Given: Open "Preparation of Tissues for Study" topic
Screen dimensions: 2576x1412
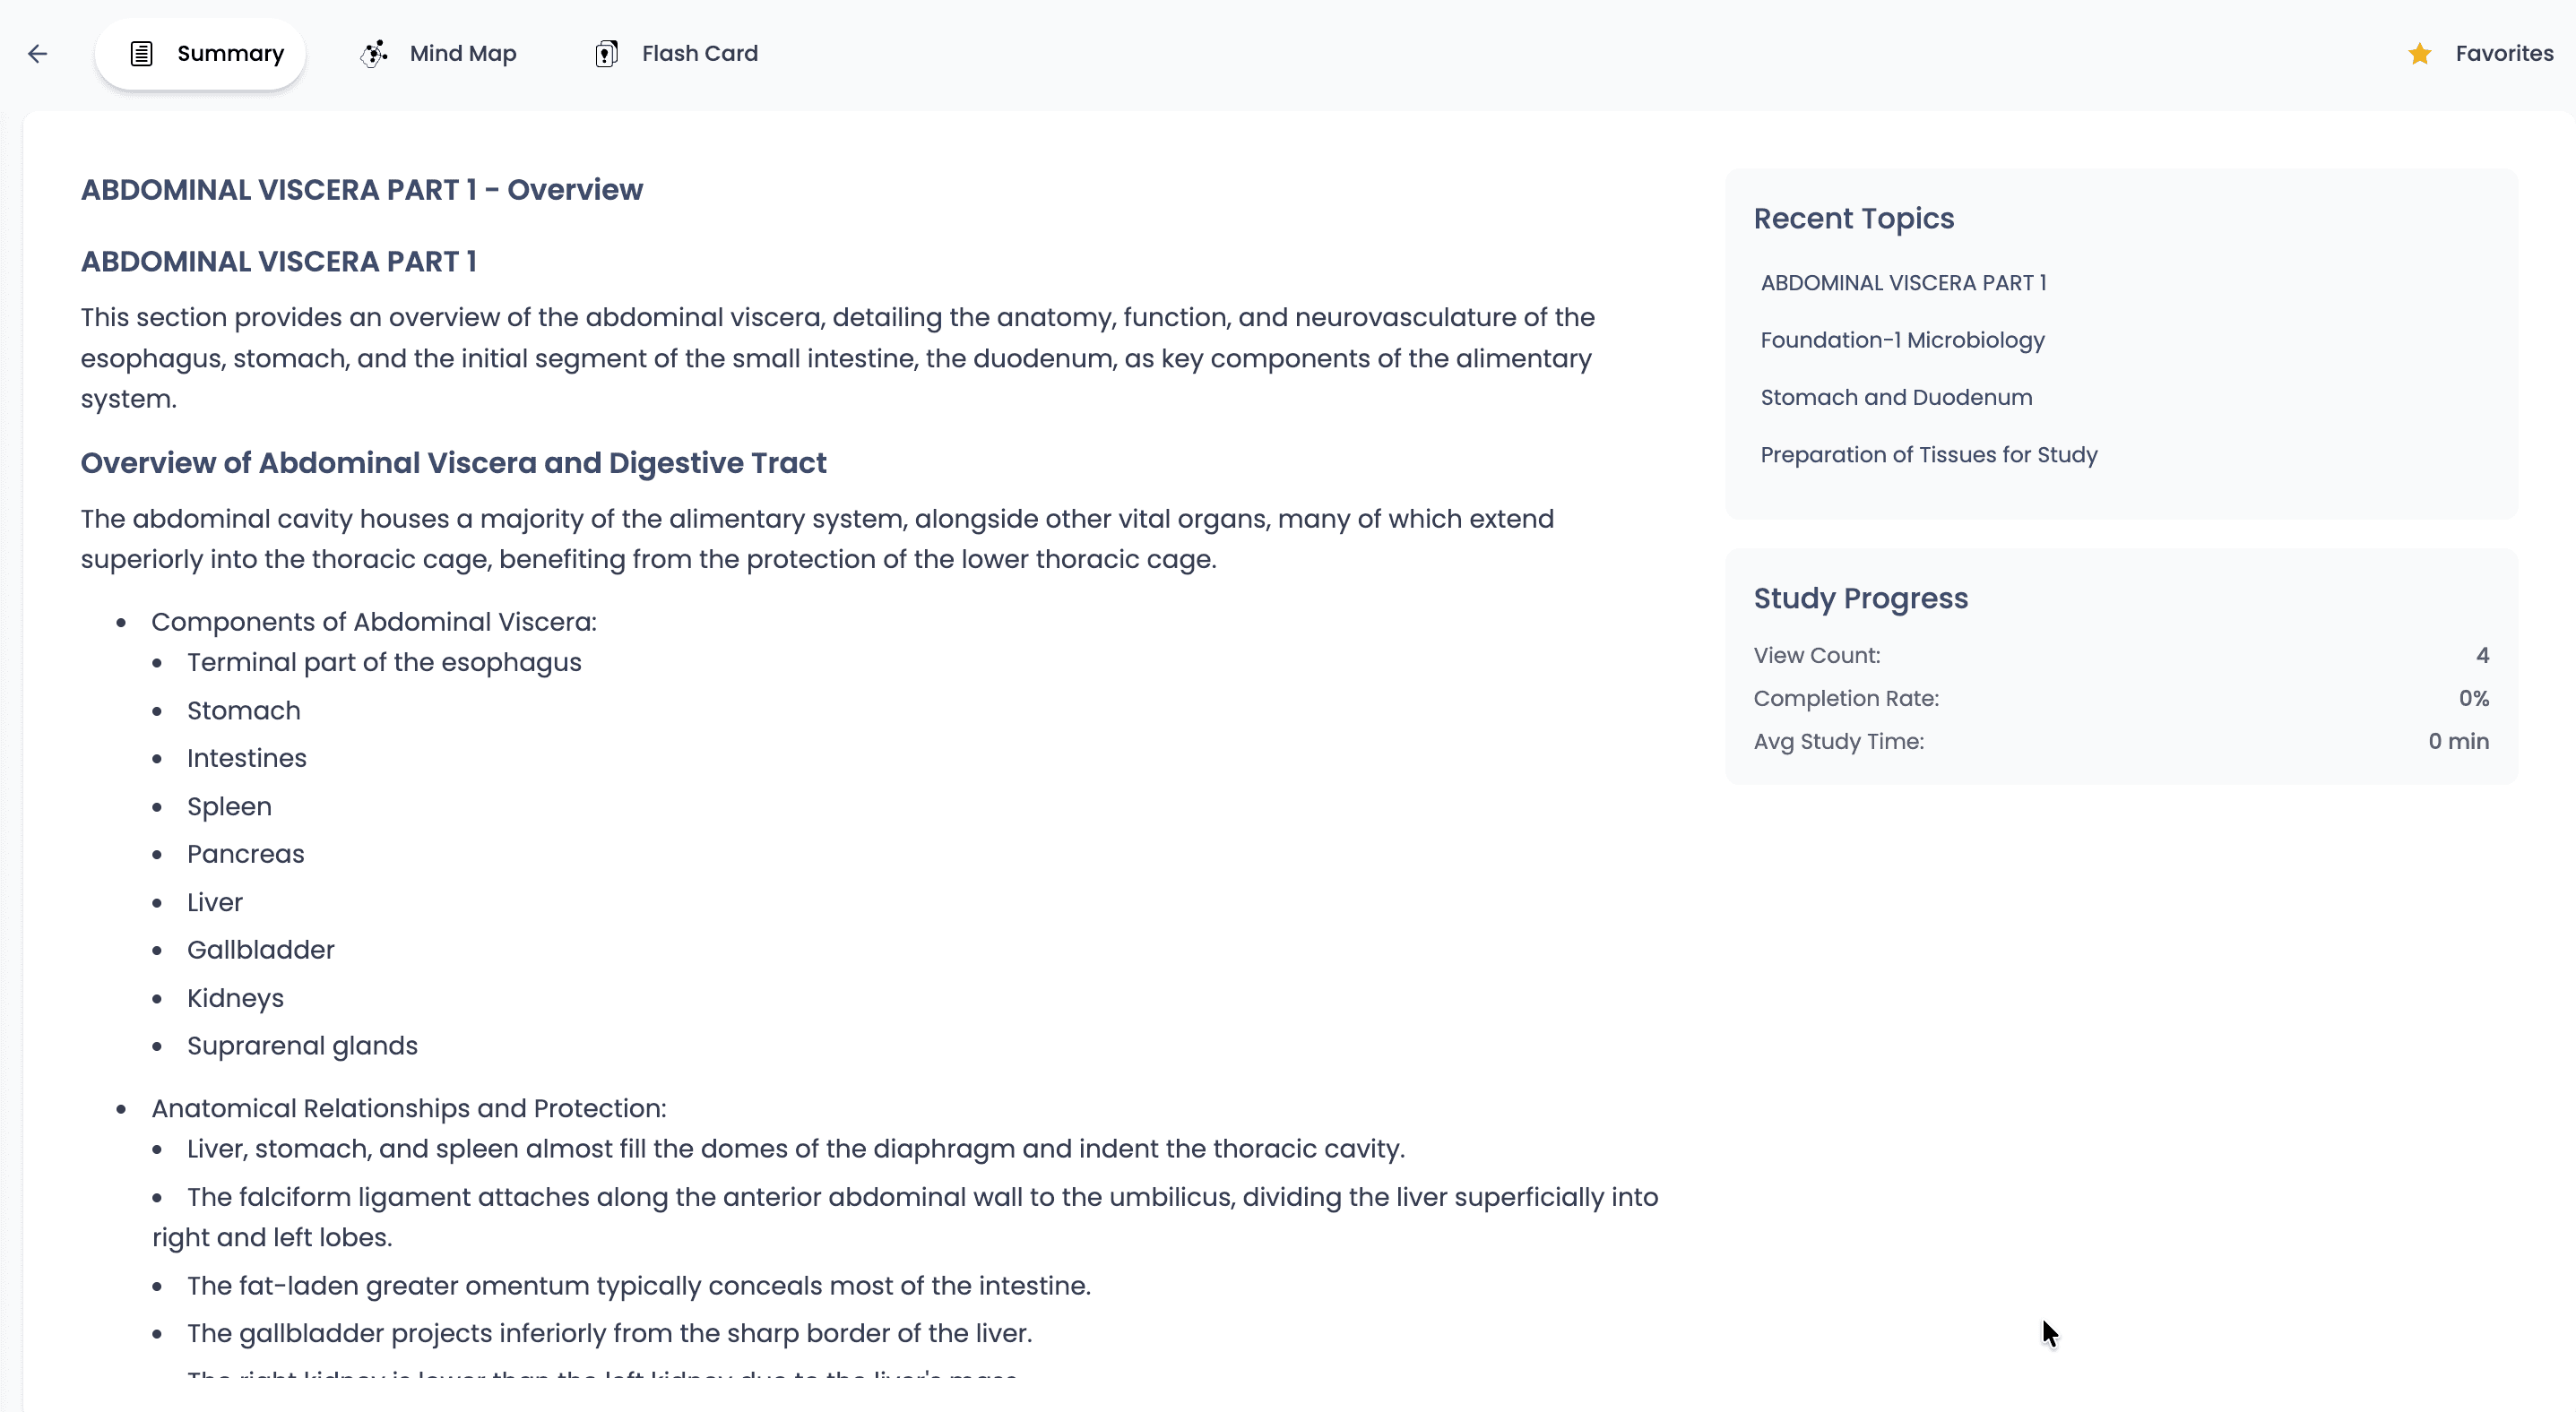Looking at the screenshot, I should point(1929,454).
